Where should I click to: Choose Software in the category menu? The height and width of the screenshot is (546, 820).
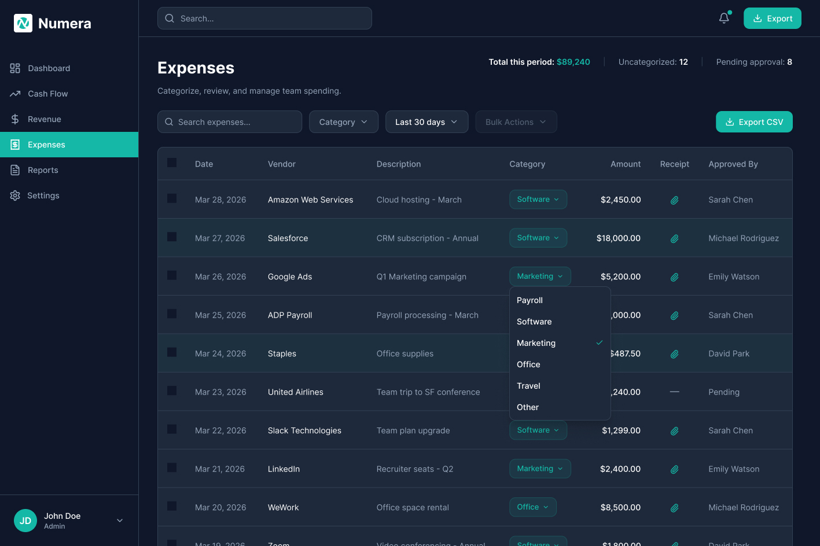click(560, 322)
